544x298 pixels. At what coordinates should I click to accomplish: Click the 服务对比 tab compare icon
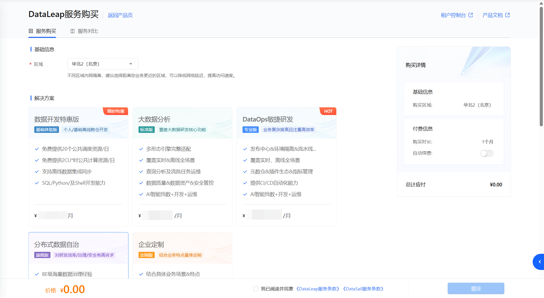[x=73, y=31]
